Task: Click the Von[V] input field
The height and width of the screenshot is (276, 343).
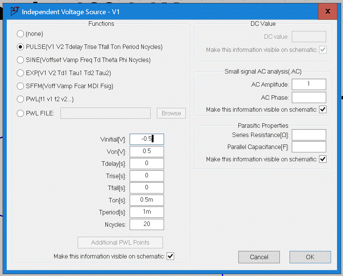Action: (146, 151)
